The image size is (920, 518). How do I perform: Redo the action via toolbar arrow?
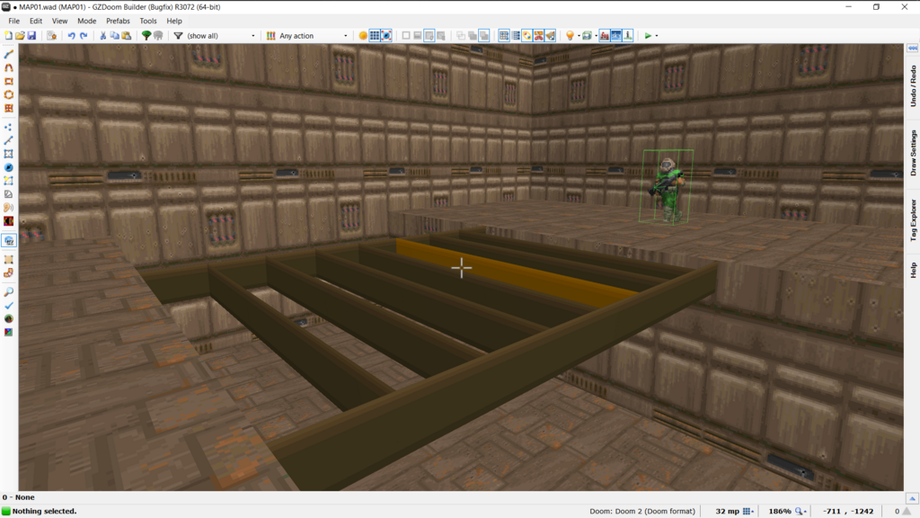coord(84,36)
